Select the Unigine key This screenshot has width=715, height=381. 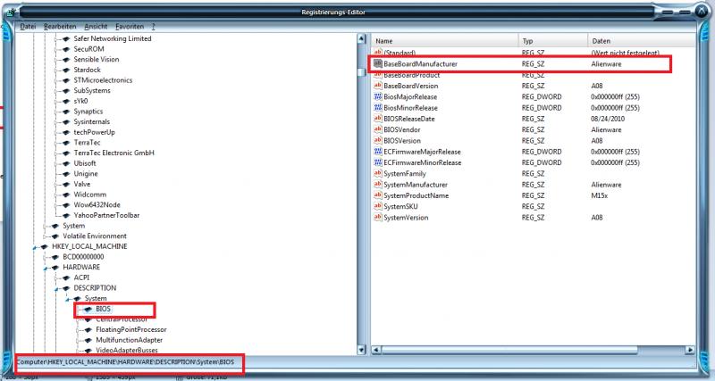pyautogui.click(x=86, y=174)
